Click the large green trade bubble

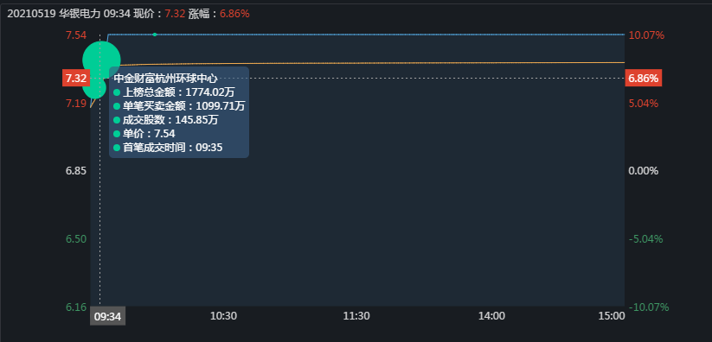(101, 60)
